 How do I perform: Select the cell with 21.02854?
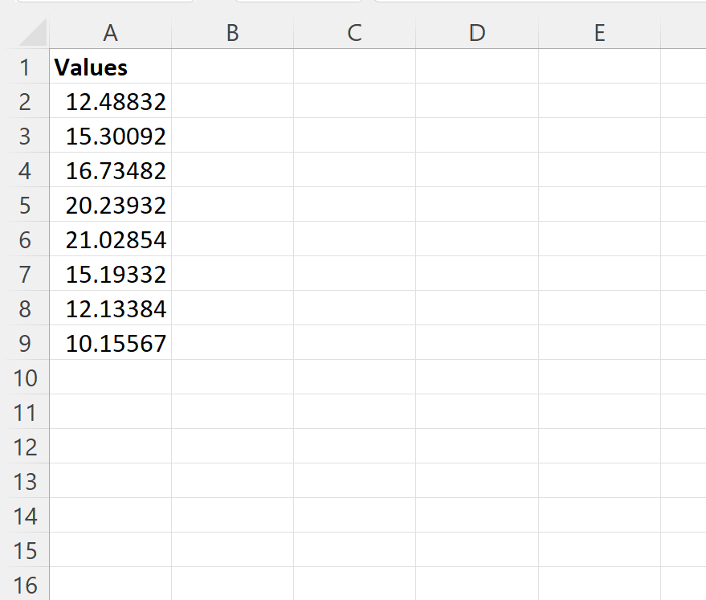click(110, 239)
